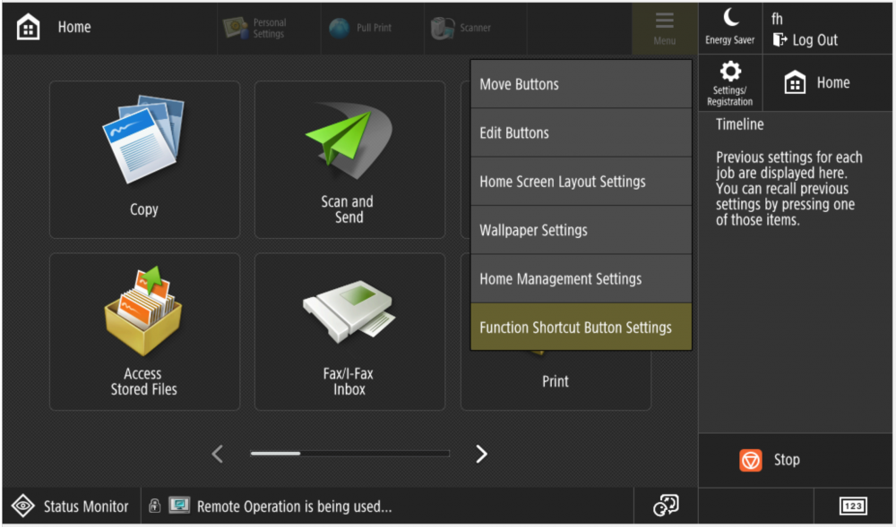Open Status Monitor
Screen dimensions: 896x527
click(72, 506)
